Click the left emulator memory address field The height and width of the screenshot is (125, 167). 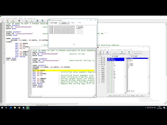point(115,56)
